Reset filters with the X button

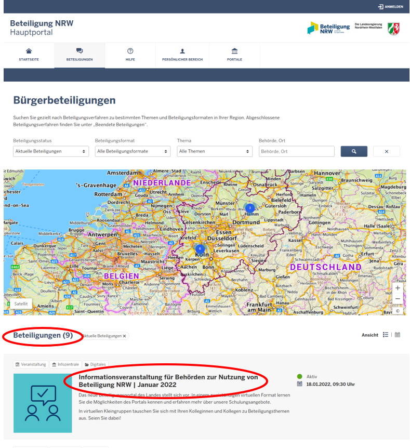pos(387,151)
